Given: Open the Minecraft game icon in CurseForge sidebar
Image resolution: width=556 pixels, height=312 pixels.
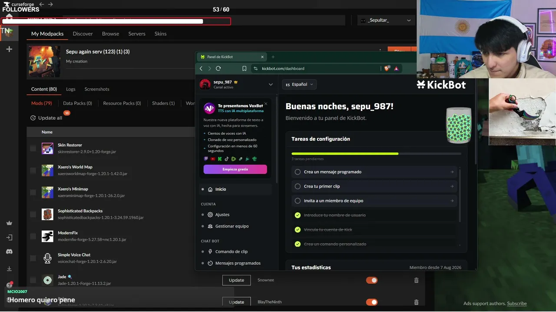Looking at the screenshot, I should coord(9,32).
